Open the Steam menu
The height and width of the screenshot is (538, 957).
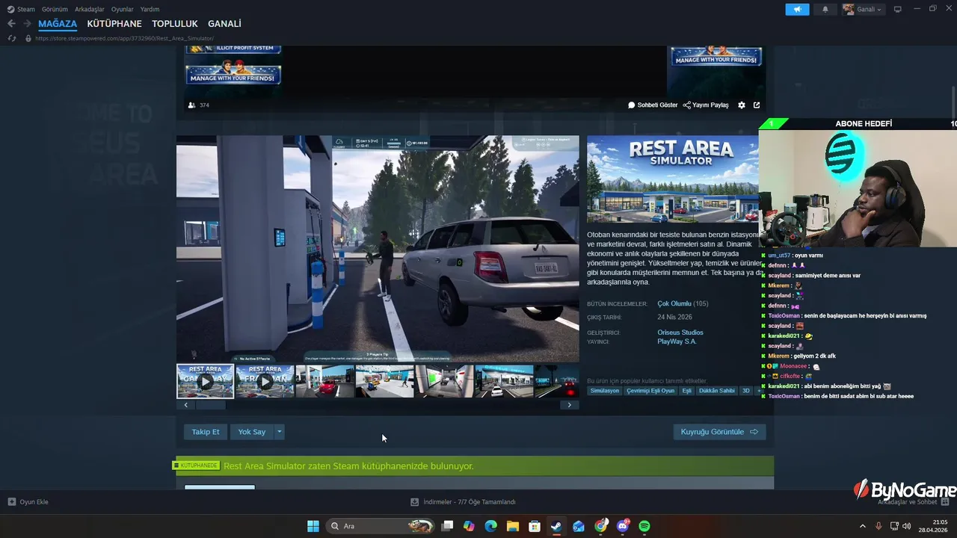pos(21,9)
